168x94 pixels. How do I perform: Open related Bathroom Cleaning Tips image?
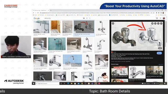pos(155,71)
